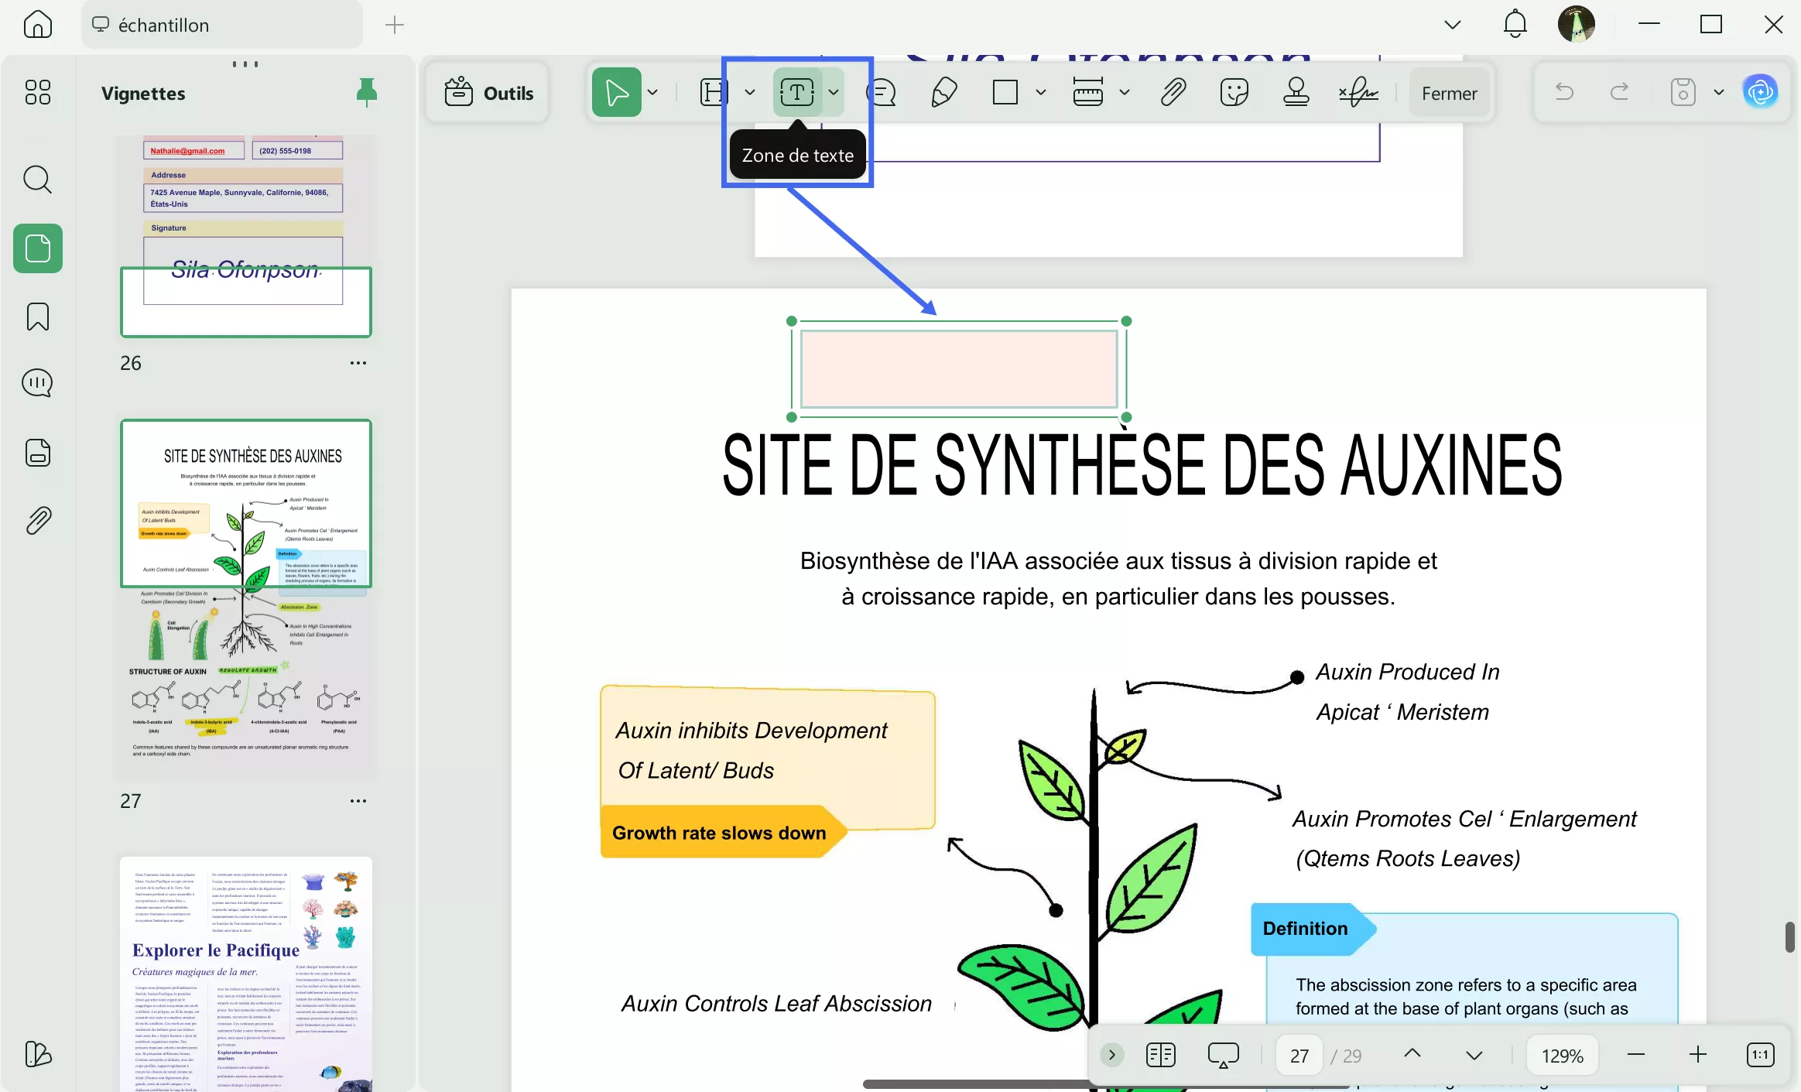Switch to the échantillon document tab
The height and width of the screenshot is (1092, 1801).
click(221, 24)
